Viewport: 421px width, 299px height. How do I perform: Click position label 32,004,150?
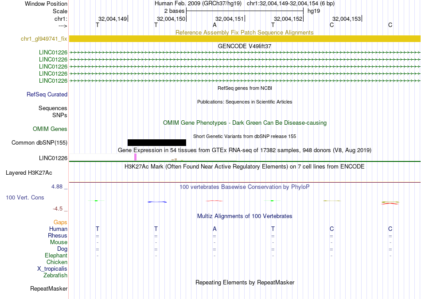[x=171, y=19]
